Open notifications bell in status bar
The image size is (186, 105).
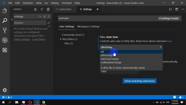[181, 97]
